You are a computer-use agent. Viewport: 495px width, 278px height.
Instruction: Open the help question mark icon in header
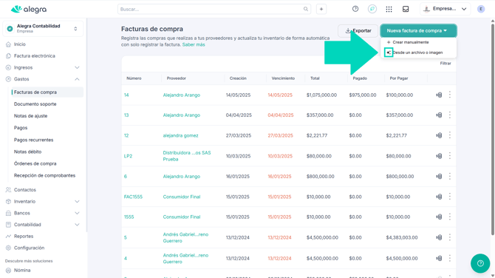point(355,9)
